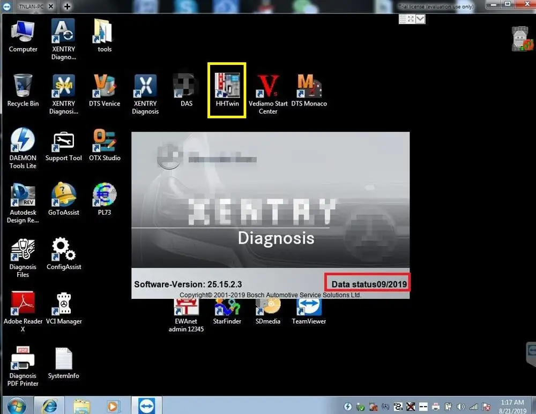The width and height of the screenshot is (536, 414).
Task: Open the tools folder shortcut
Action: click(x=105, y=36)
